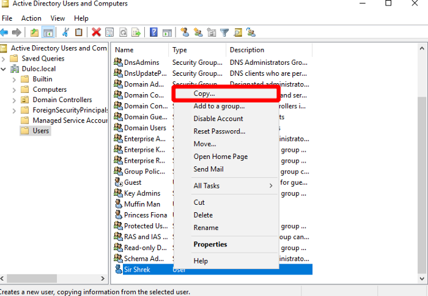This screenshot has width=428, height=296.
Task: Collapse the Duloc.local domain node
Action: 3,69
